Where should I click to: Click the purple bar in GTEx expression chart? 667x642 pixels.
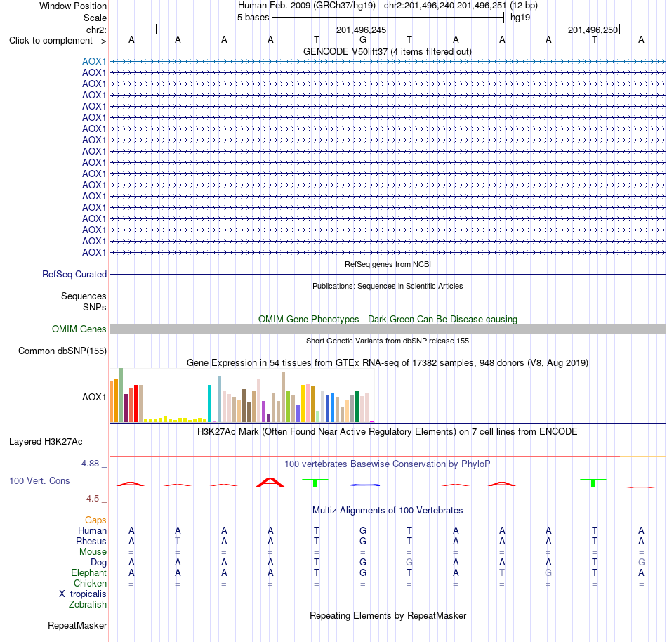click(264, 412)
